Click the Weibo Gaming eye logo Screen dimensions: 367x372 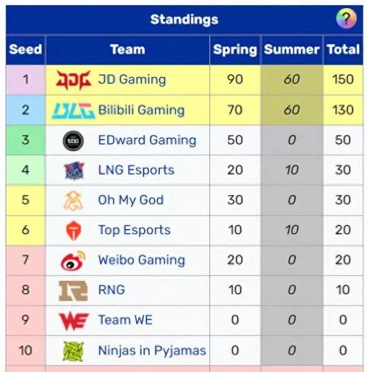(x=73, y=260)
